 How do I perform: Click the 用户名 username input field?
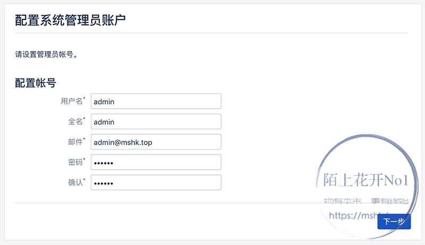click(156, 101)
